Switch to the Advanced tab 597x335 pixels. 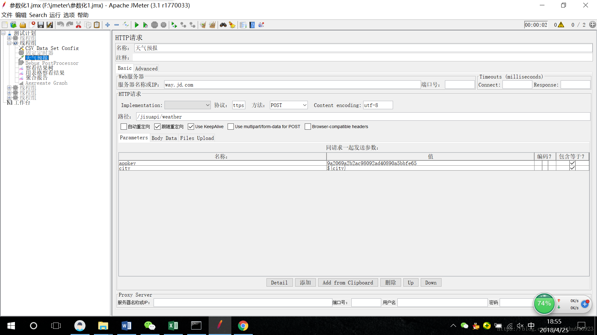tap(146, 69)
